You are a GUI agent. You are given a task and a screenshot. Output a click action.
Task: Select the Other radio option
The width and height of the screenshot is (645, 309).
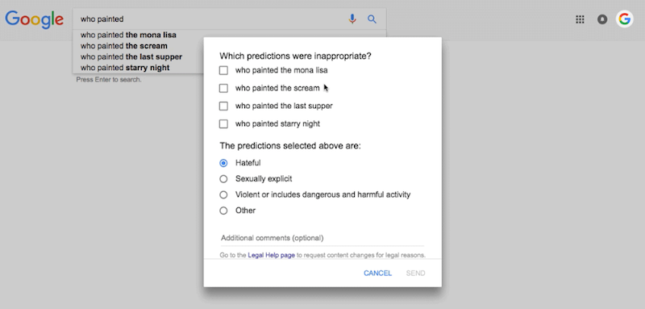click(223, 211)
